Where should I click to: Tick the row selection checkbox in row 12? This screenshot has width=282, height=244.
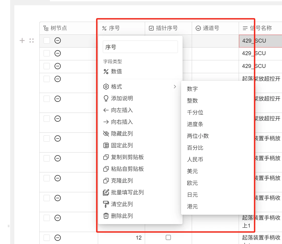click(47, 238)
